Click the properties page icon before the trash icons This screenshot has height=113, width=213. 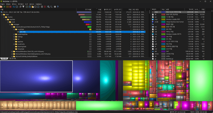[38, 7]
